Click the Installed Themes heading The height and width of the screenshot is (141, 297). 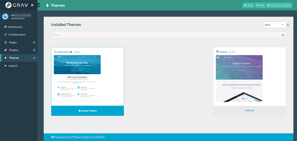(x=66, y=25)
